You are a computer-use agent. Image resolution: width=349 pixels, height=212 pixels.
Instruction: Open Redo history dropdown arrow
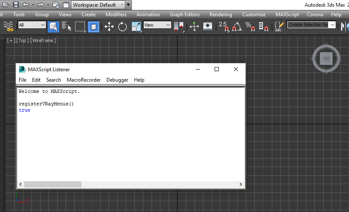(x=48, y=5)
